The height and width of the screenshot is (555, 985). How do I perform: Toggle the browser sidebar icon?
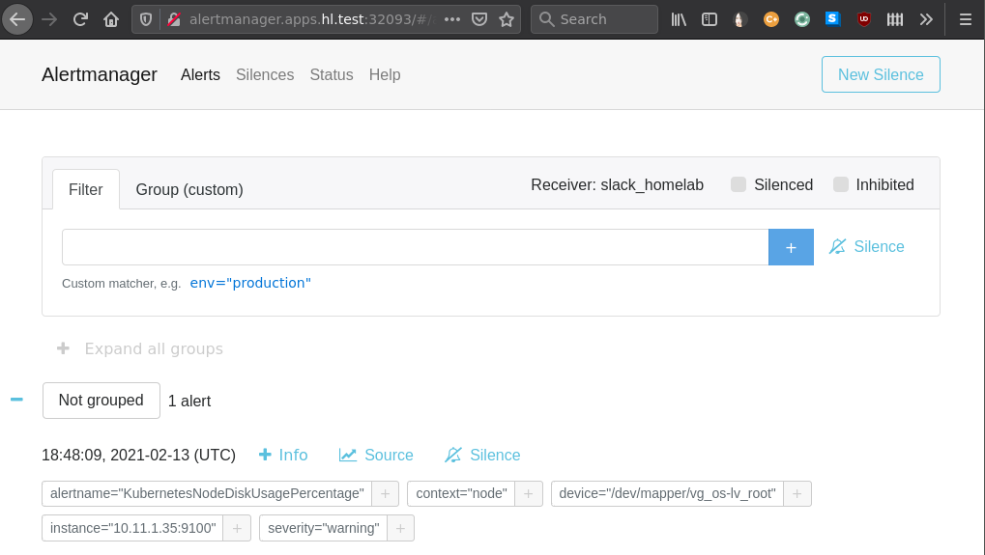[x=710, y=19]
